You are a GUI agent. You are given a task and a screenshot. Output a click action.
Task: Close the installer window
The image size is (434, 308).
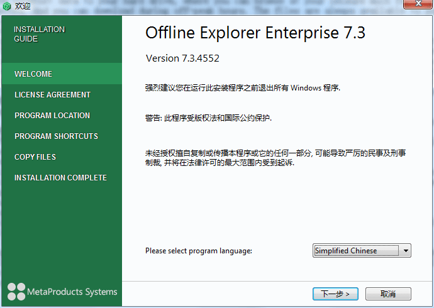click(418, 4)
